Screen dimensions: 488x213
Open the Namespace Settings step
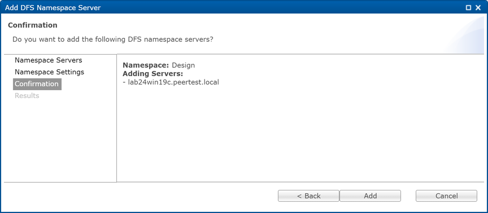click(x=49, y=72)
